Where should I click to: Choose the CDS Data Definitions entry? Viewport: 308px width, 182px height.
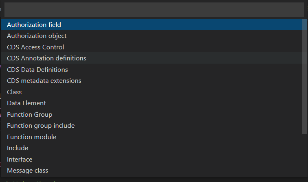click(x=37, y=70)
